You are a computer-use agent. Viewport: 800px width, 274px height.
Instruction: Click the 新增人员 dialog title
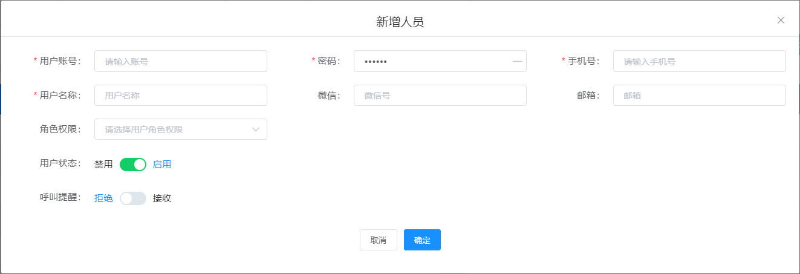tap(400, 22)
